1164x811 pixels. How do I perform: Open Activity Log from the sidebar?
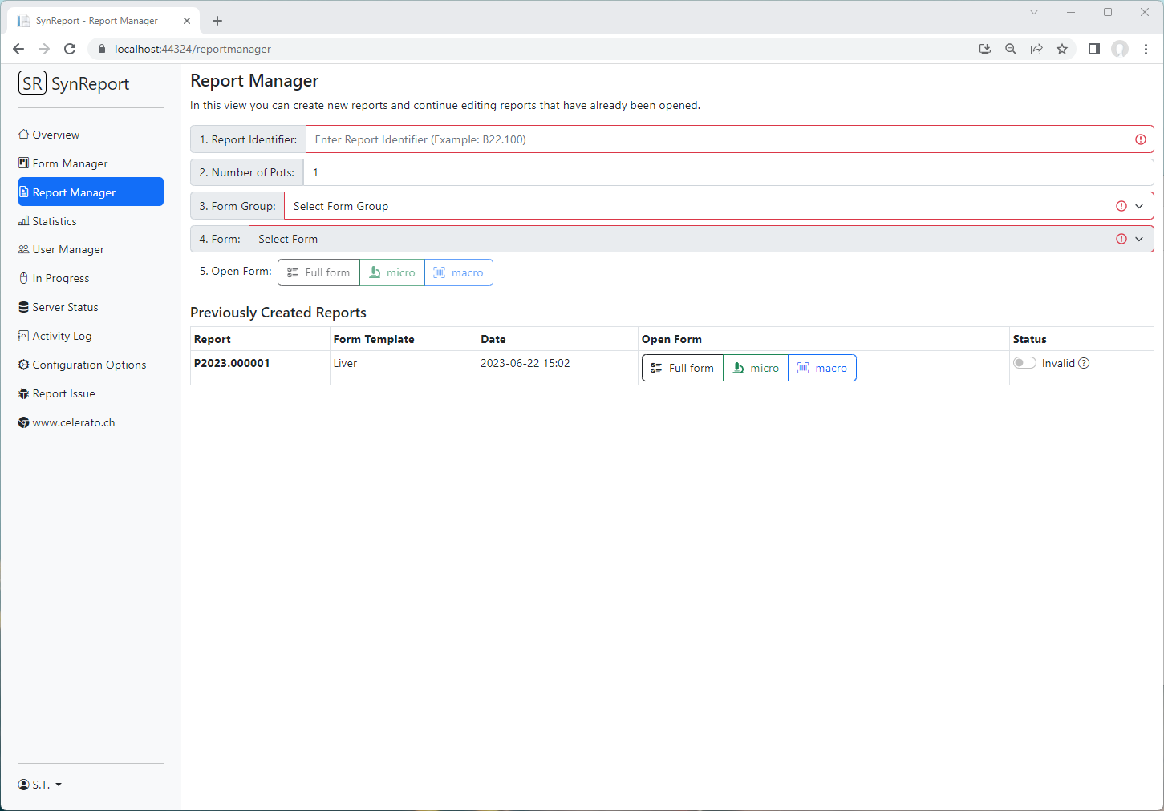pos(62,336)
